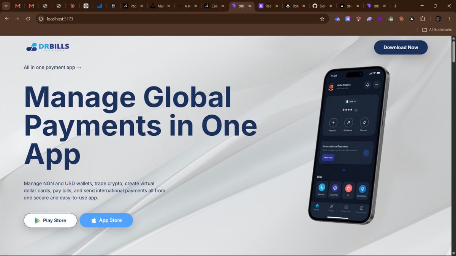Image resolution: width=456 pixels, height=256 pixels.
Task: Open the Chrome profile avatar
Action: (x=439, y=19)
